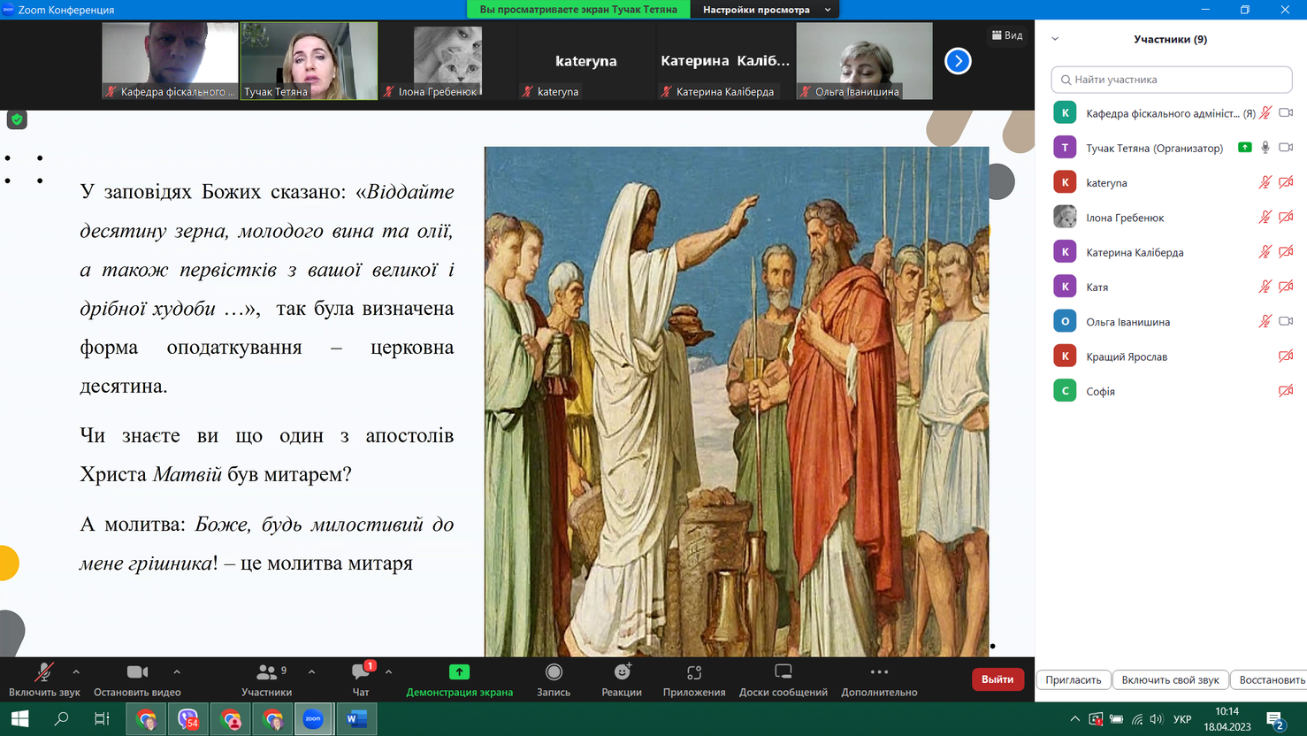Open Реакции emoji menu
This screenshot has height=736, width=1307.
[x=622, y=679]
